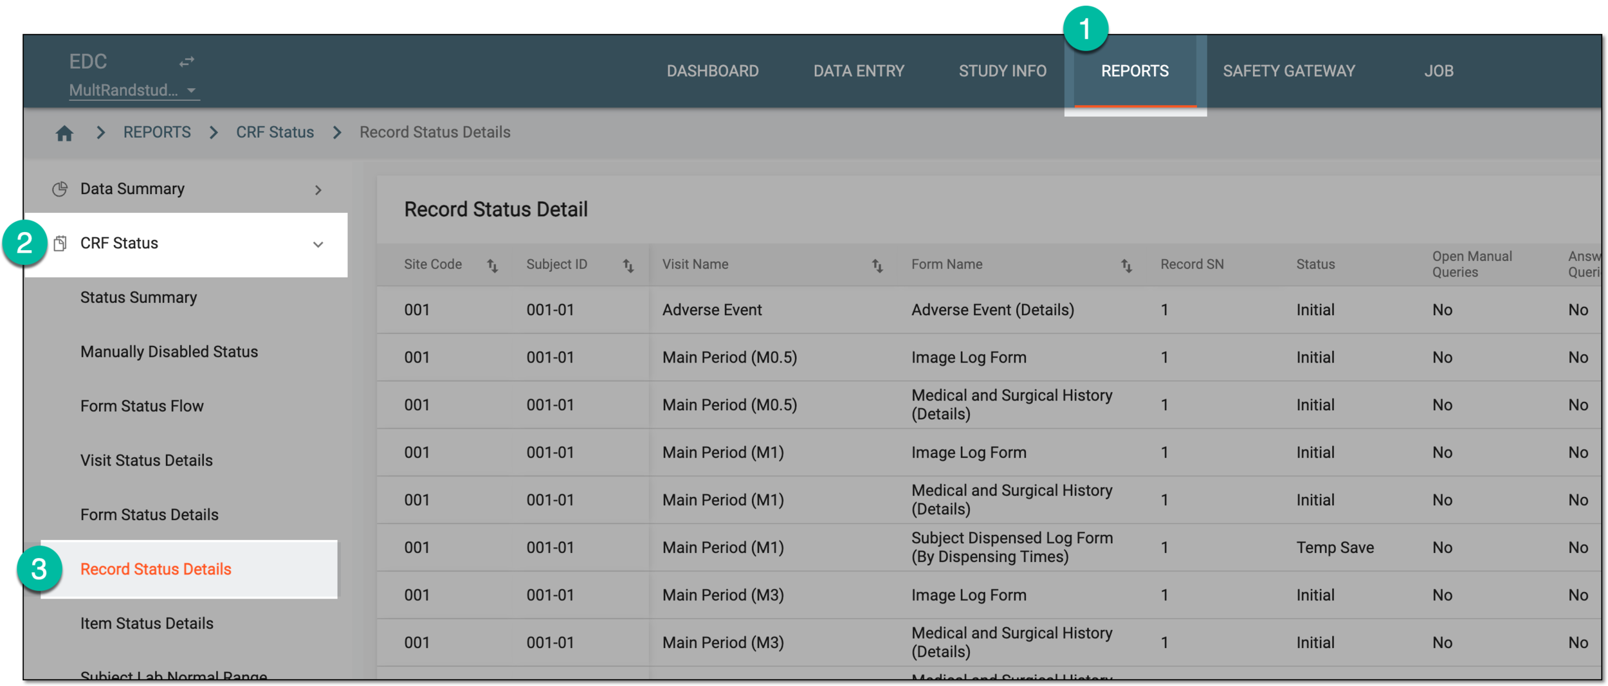Open Status Summary report
This screenshot has width=1608, height=686.
[138, 298]
